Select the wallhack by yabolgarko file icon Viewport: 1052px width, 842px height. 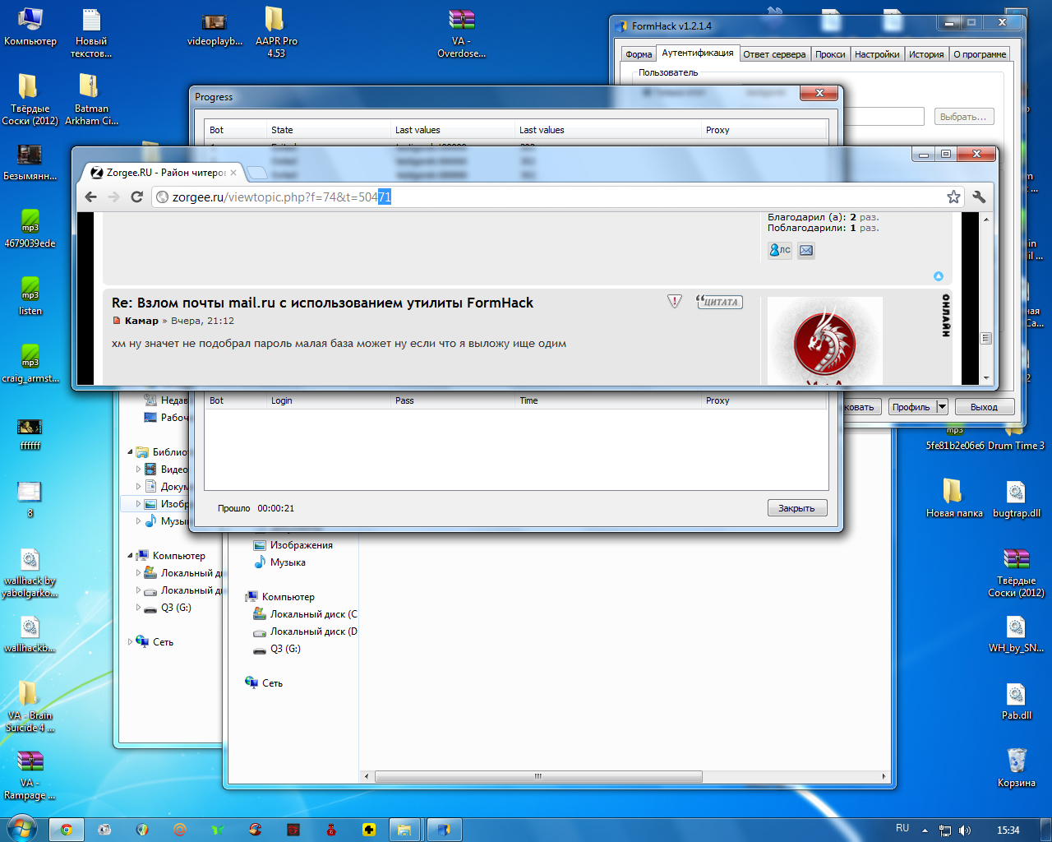[x=30, y=573]
